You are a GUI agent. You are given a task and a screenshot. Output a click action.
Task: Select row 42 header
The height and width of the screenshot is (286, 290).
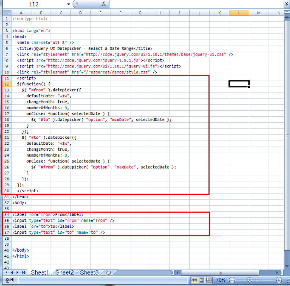tap(7, 262)
